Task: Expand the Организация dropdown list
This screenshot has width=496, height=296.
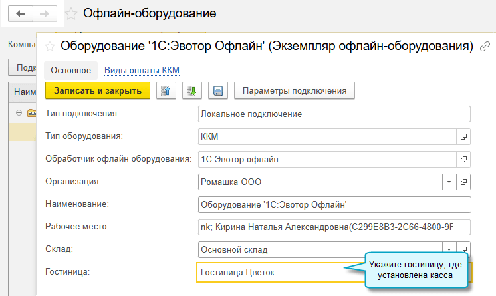Action: click(x=449, y=182)
